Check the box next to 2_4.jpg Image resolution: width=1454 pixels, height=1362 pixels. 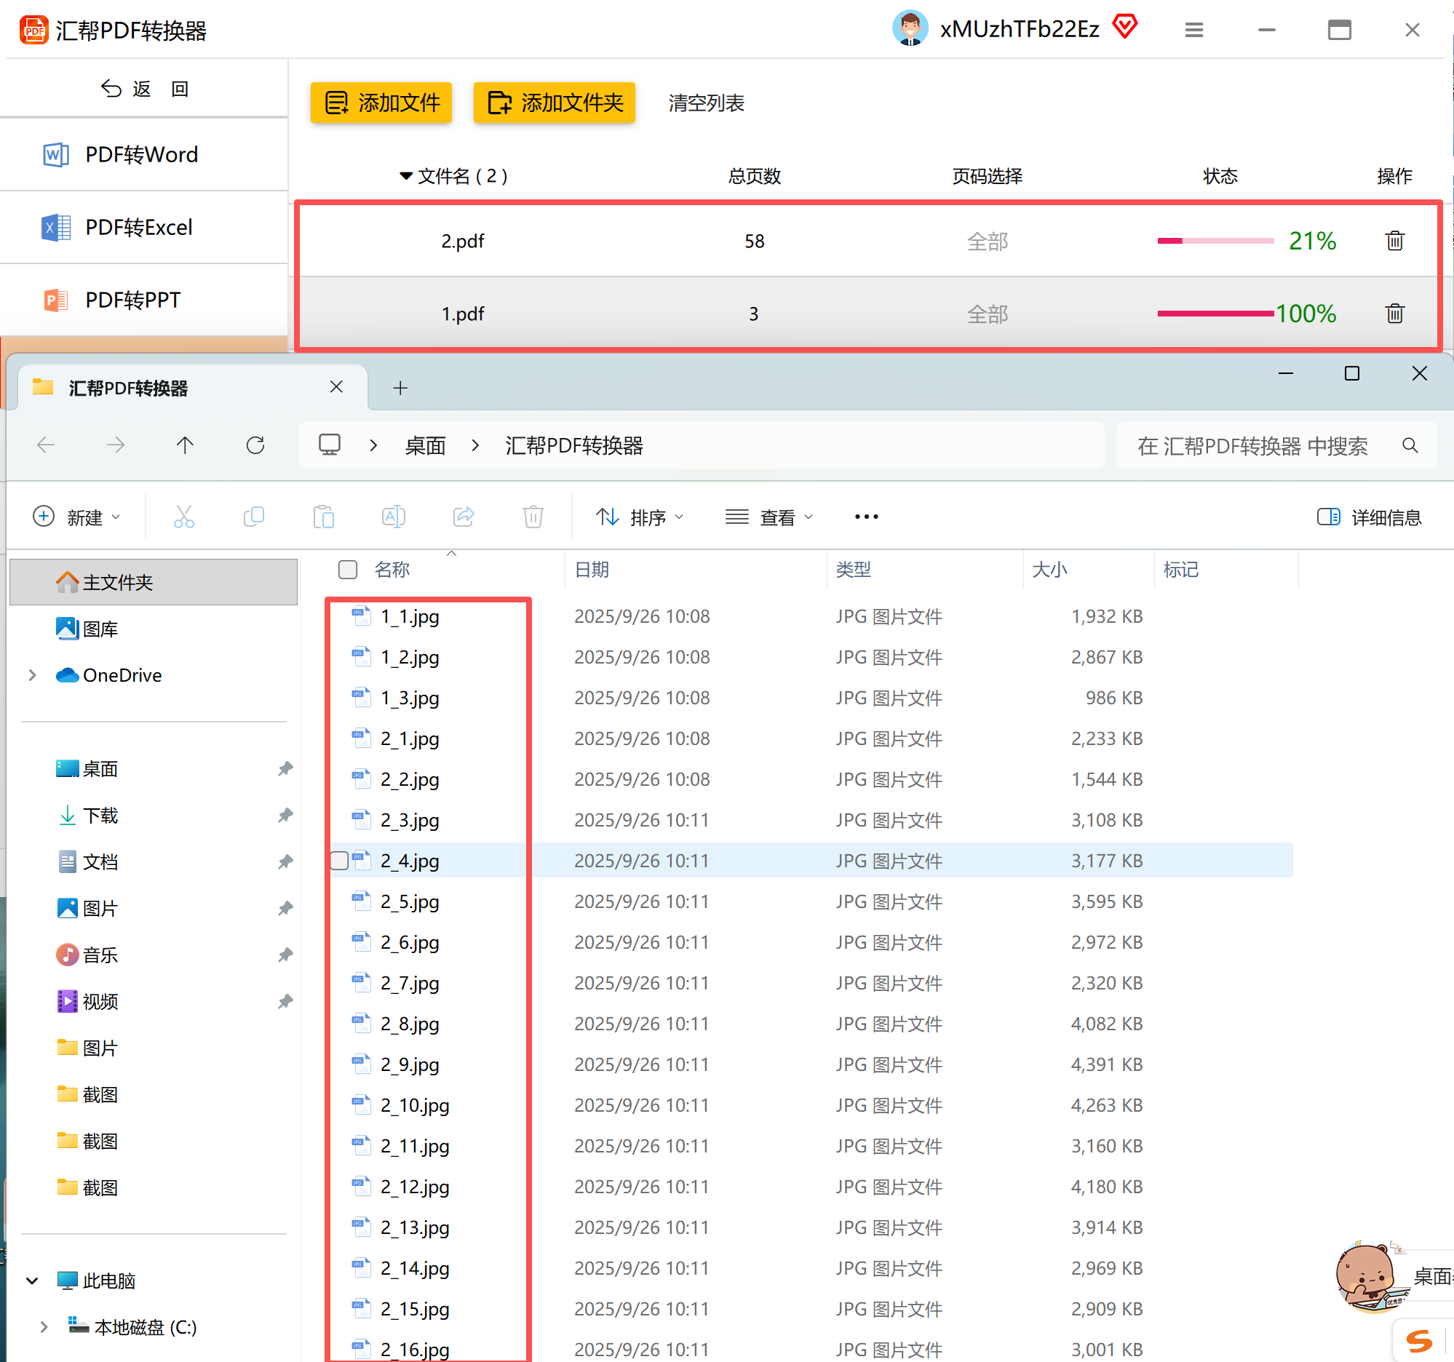(x=339, y=861)
